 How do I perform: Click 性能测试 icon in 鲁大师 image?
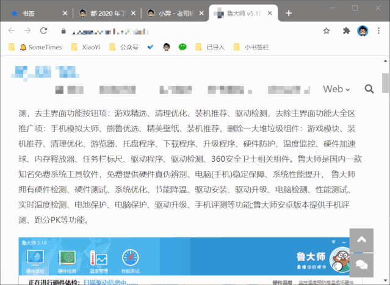click(131, 261)
